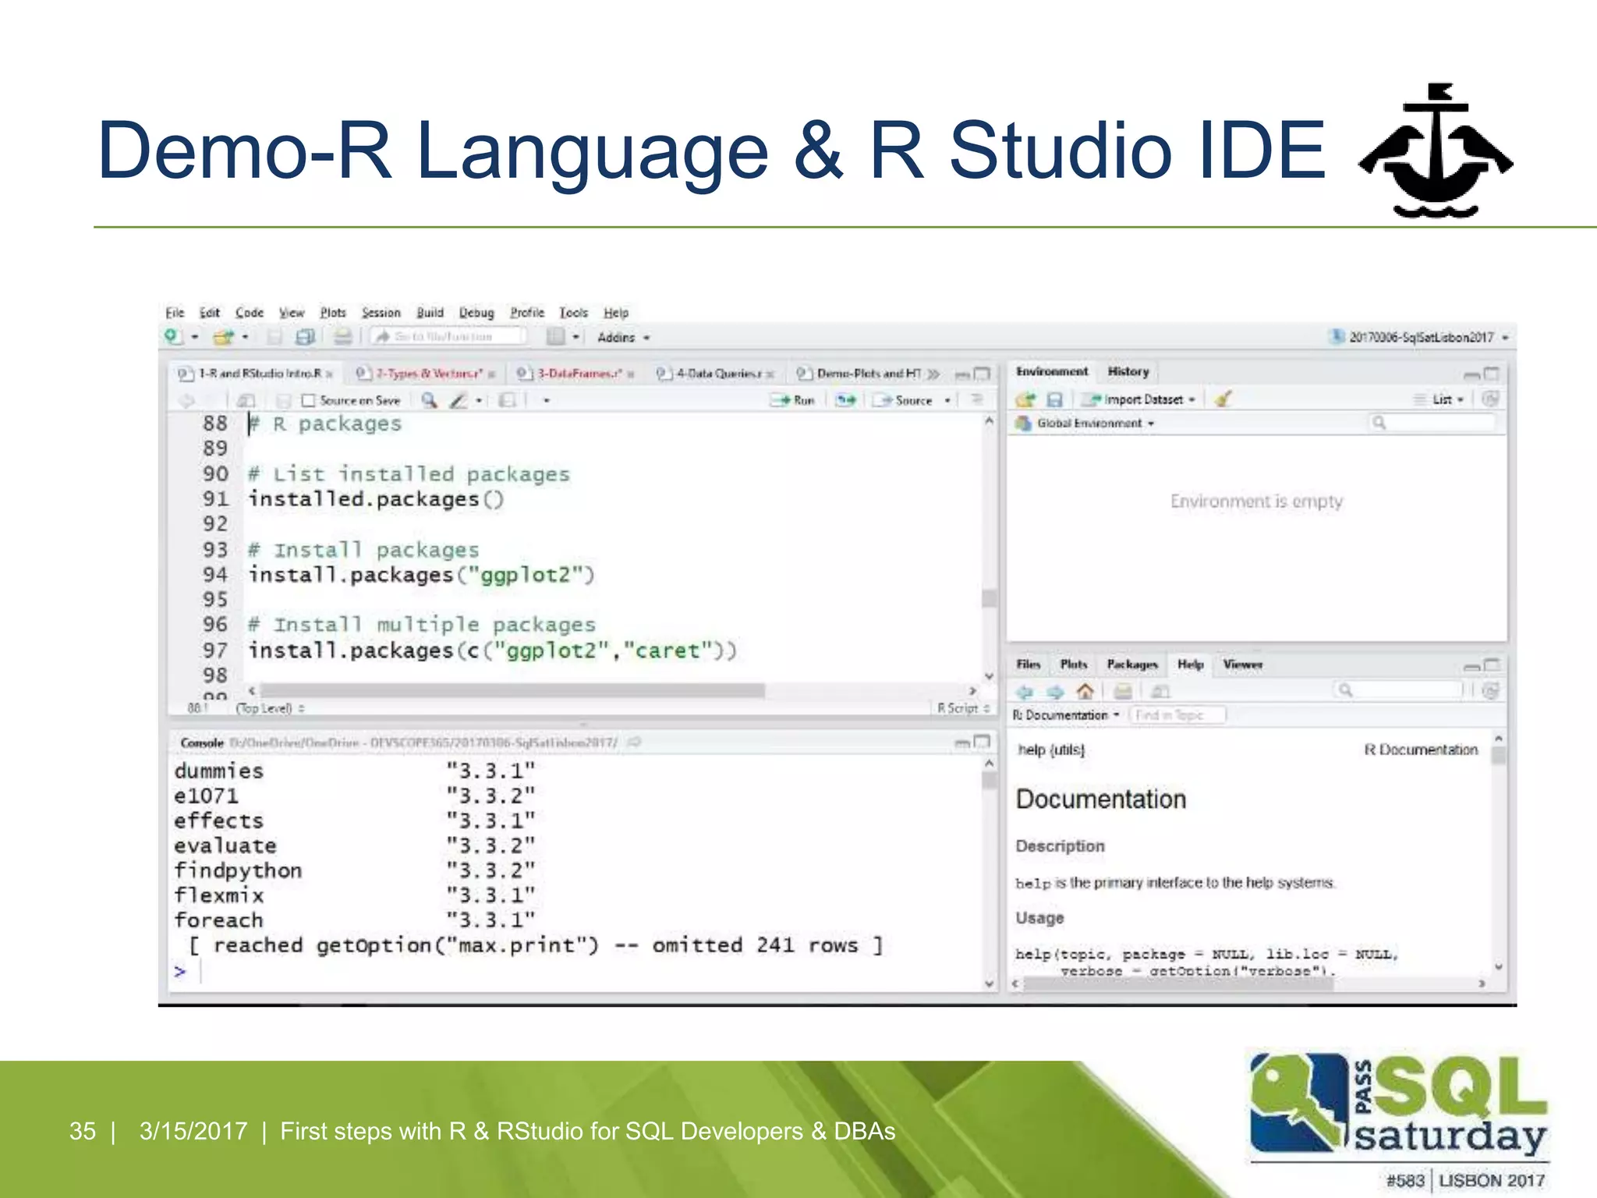Open the Source button options arrow
Image resolution: width=1597 pixels, height=1198 pixels.
coord(947,401)
